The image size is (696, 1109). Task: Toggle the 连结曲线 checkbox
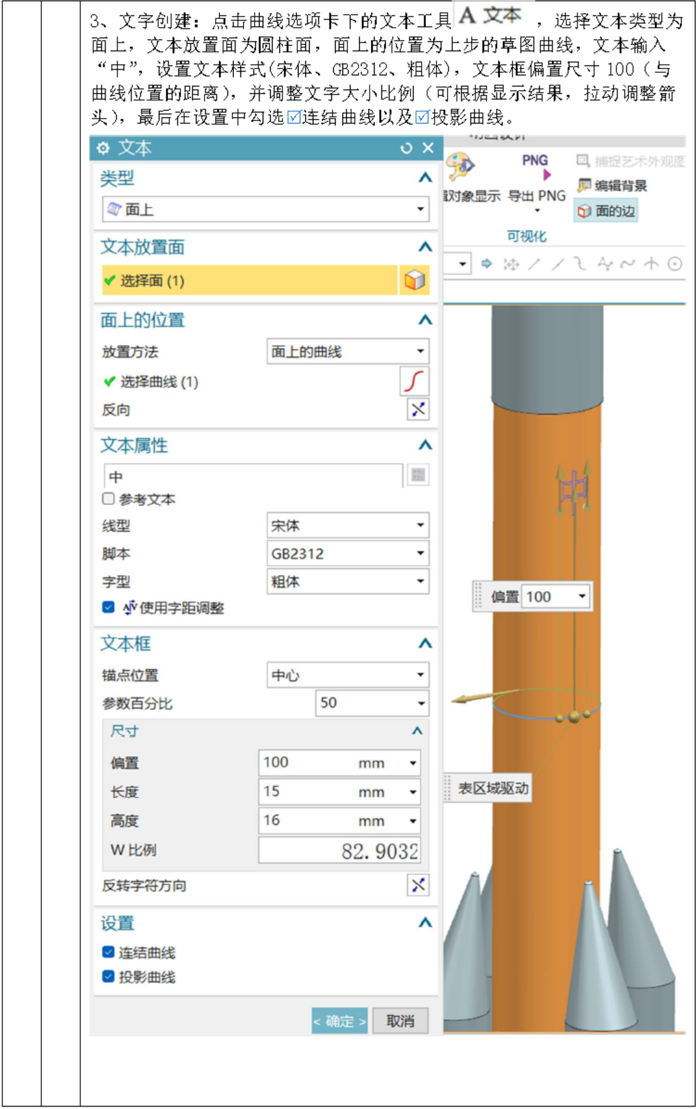(109, 952)
